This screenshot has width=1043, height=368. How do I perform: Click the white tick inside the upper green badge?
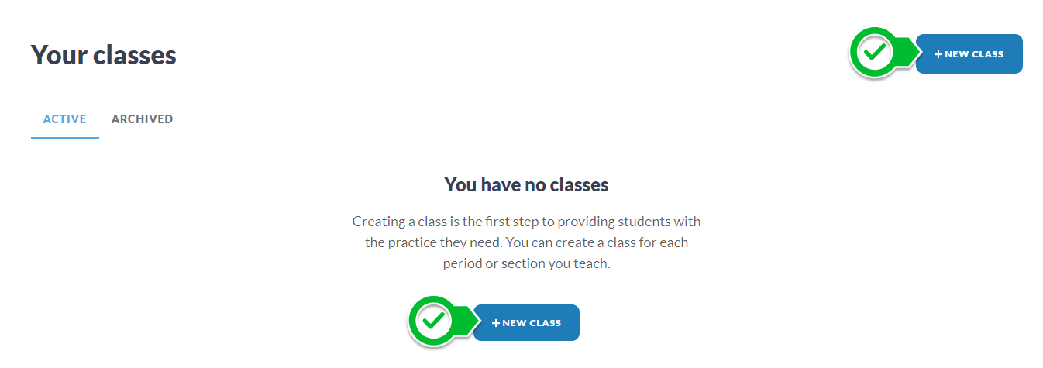[875, 52]
